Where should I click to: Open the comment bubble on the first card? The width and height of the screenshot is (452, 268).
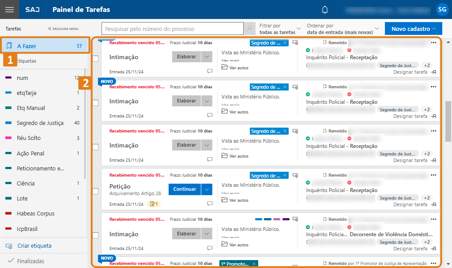[x=210, y=71]
